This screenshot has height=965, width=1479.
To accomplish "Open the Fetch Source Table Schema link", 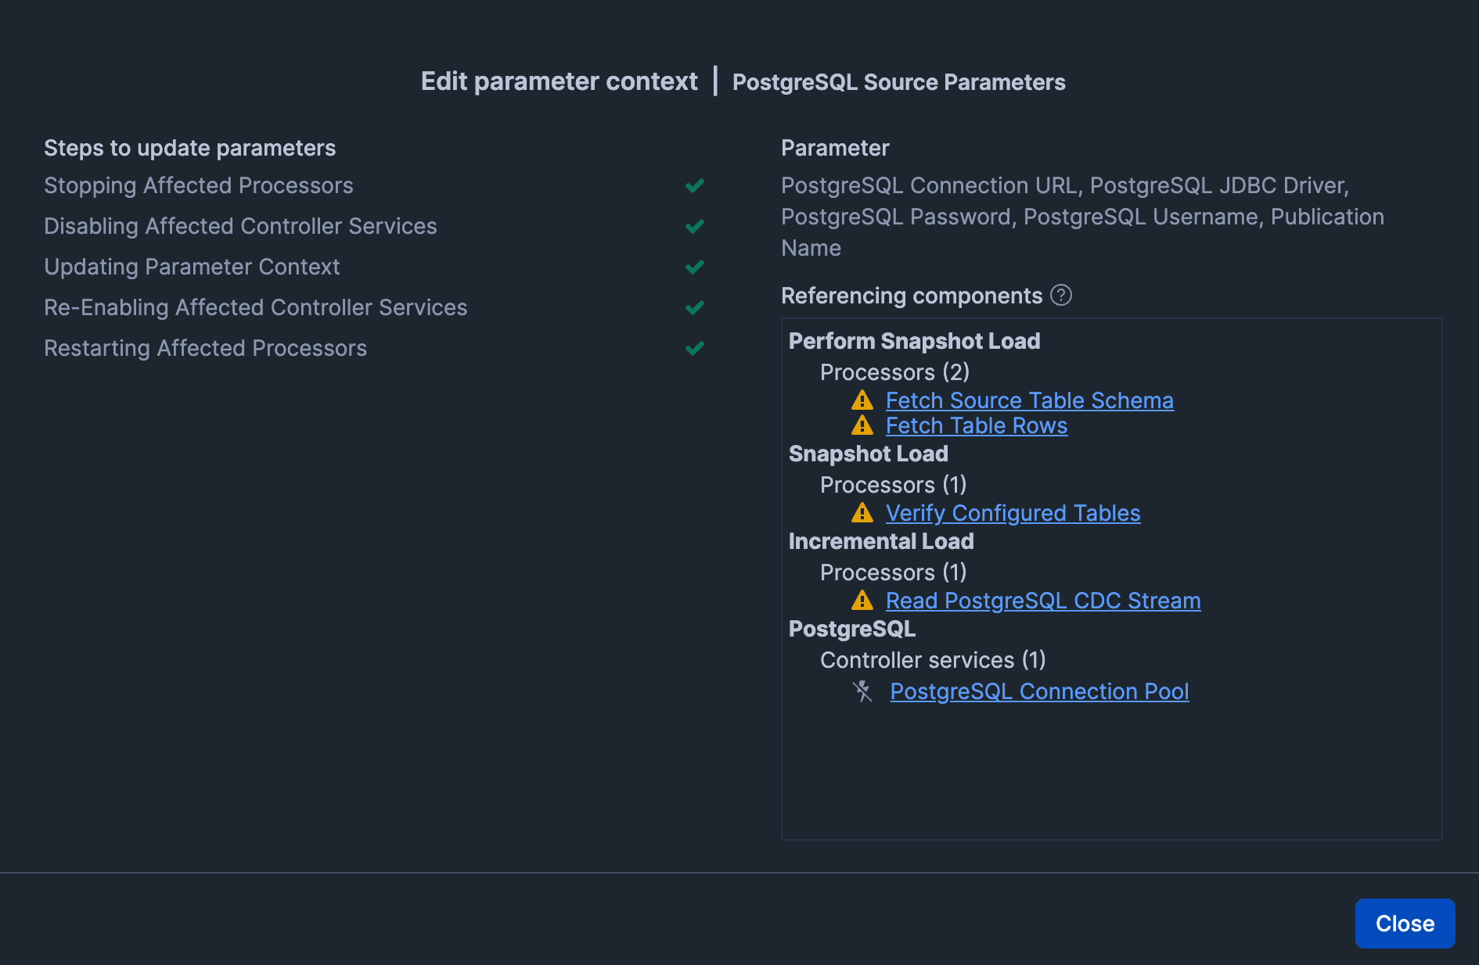I will (x=1029, y=400).
